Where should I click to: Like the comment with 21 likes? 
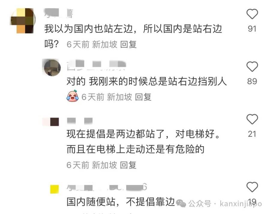click(x=252, y=119)
